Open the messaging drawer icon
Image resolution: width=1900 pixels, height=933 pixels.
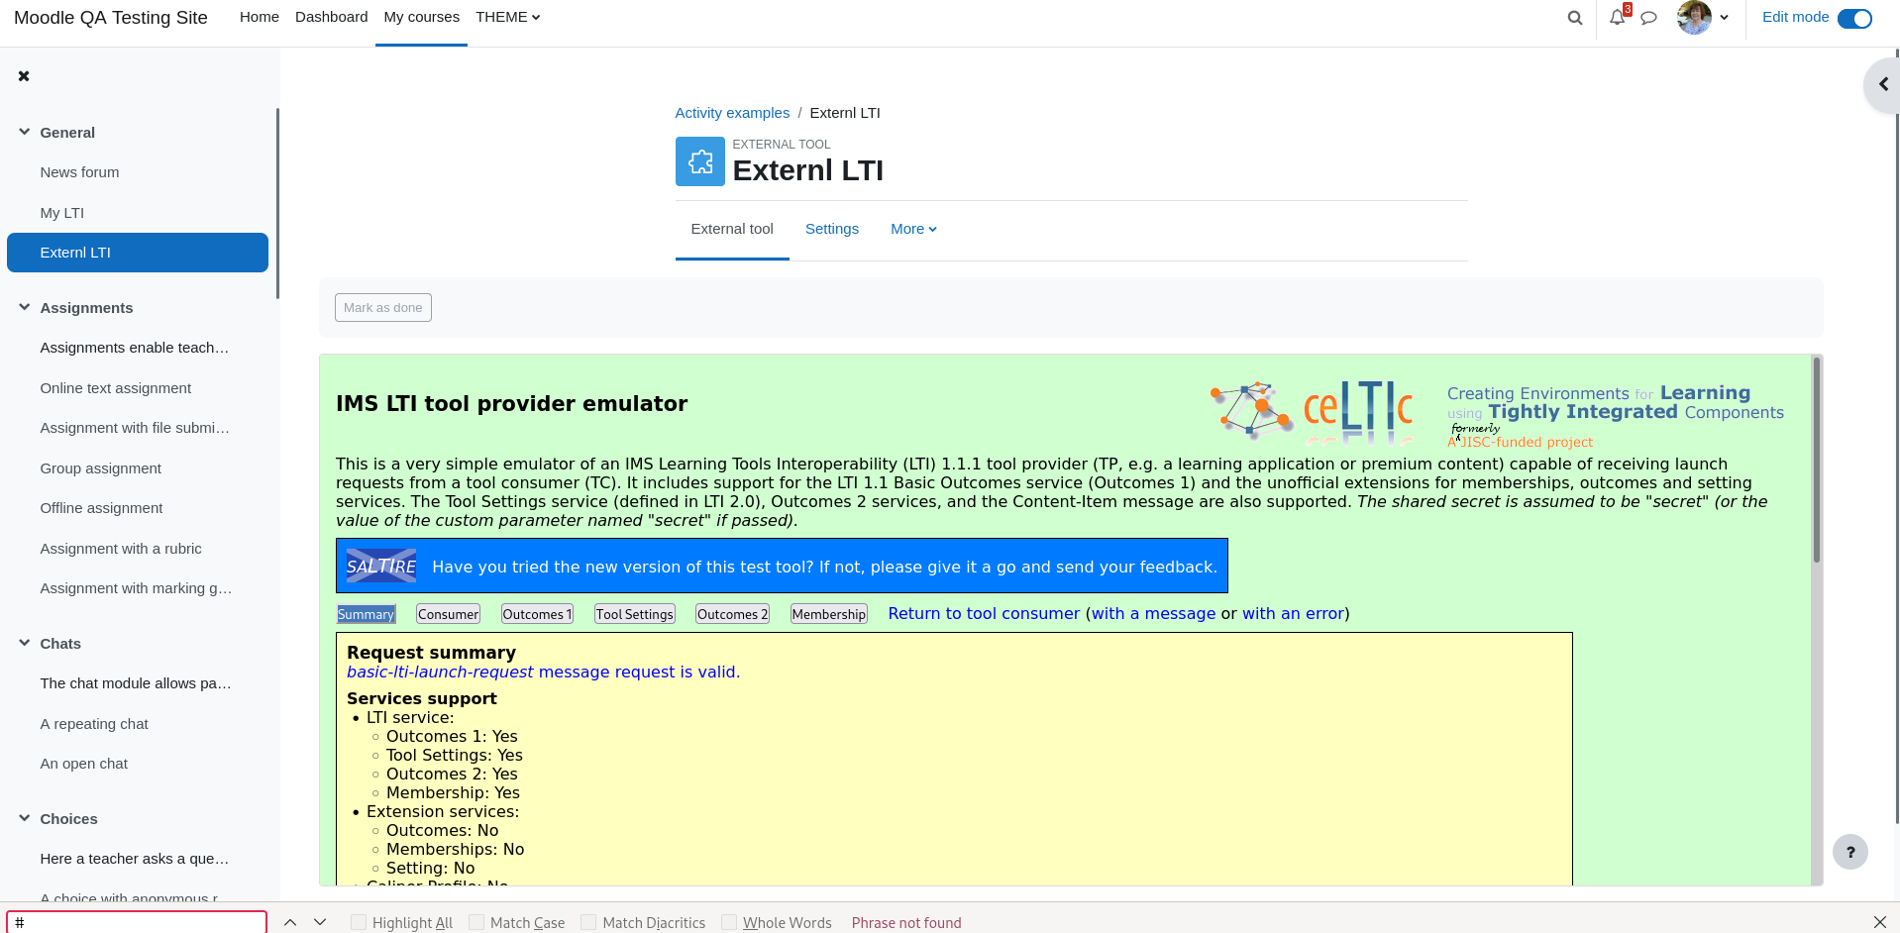[x=1648, y=18]
